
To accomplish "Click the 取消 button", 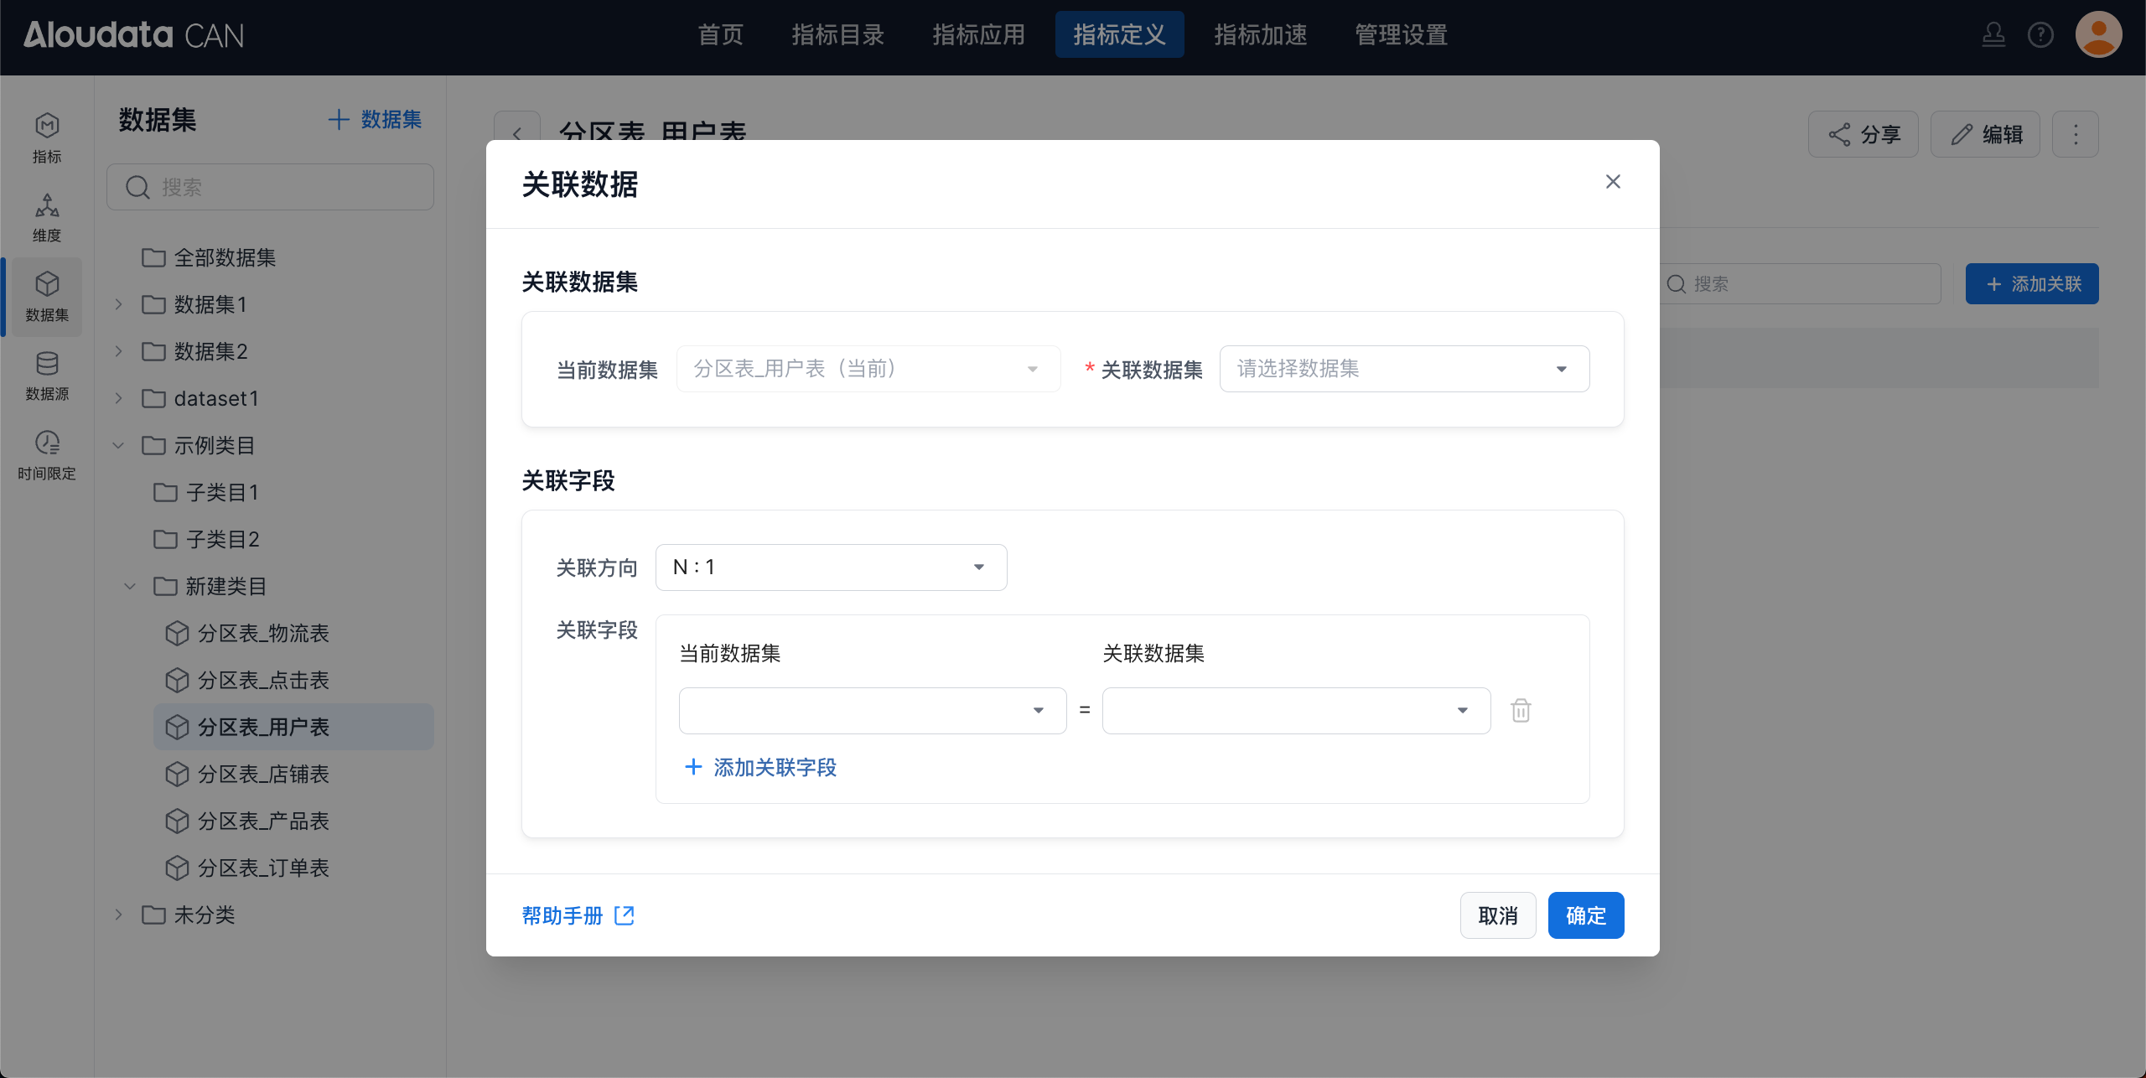I will tap(1498, 915).
